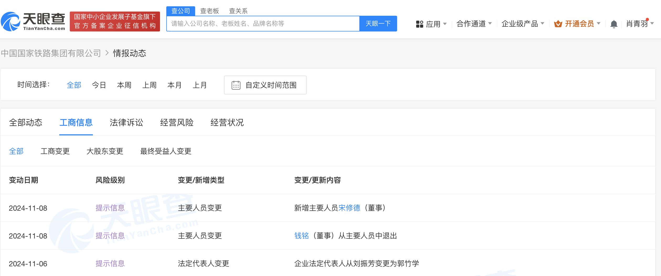Open the notification bell
This screenshot has height=276, width=661.
(x=614, y=24)
